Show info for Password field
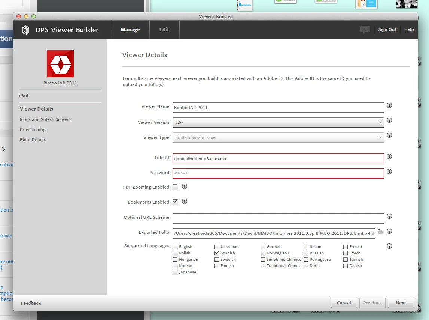 pos(389,171)
